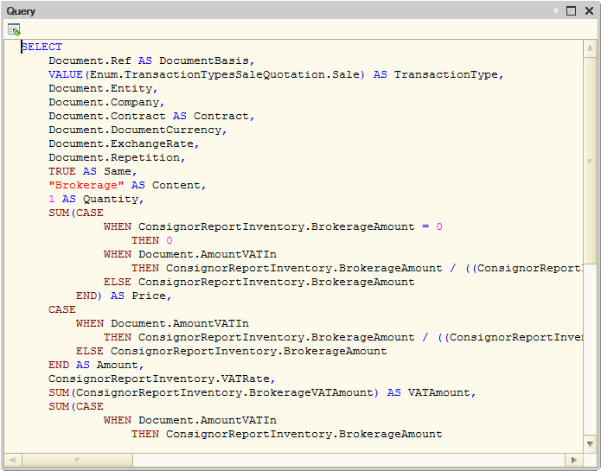Click Document.Entity line

(103, 88)
